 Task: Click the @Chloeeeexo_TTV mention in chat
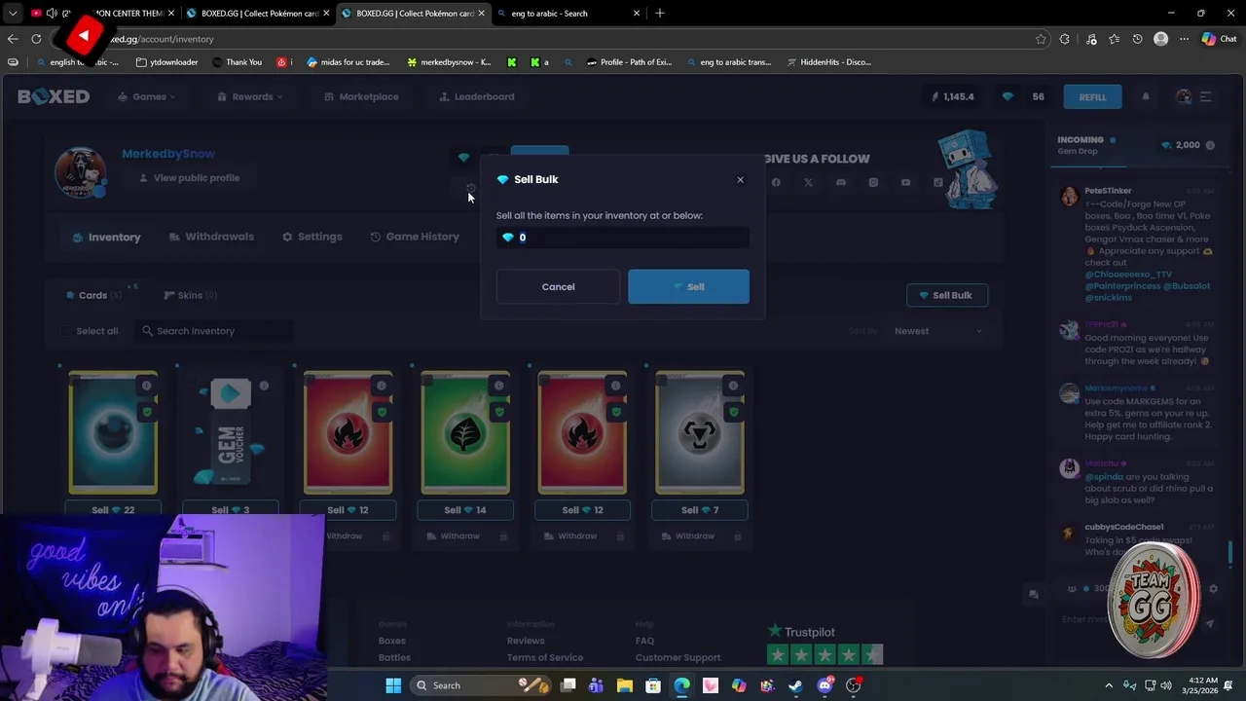(1129, 275)
